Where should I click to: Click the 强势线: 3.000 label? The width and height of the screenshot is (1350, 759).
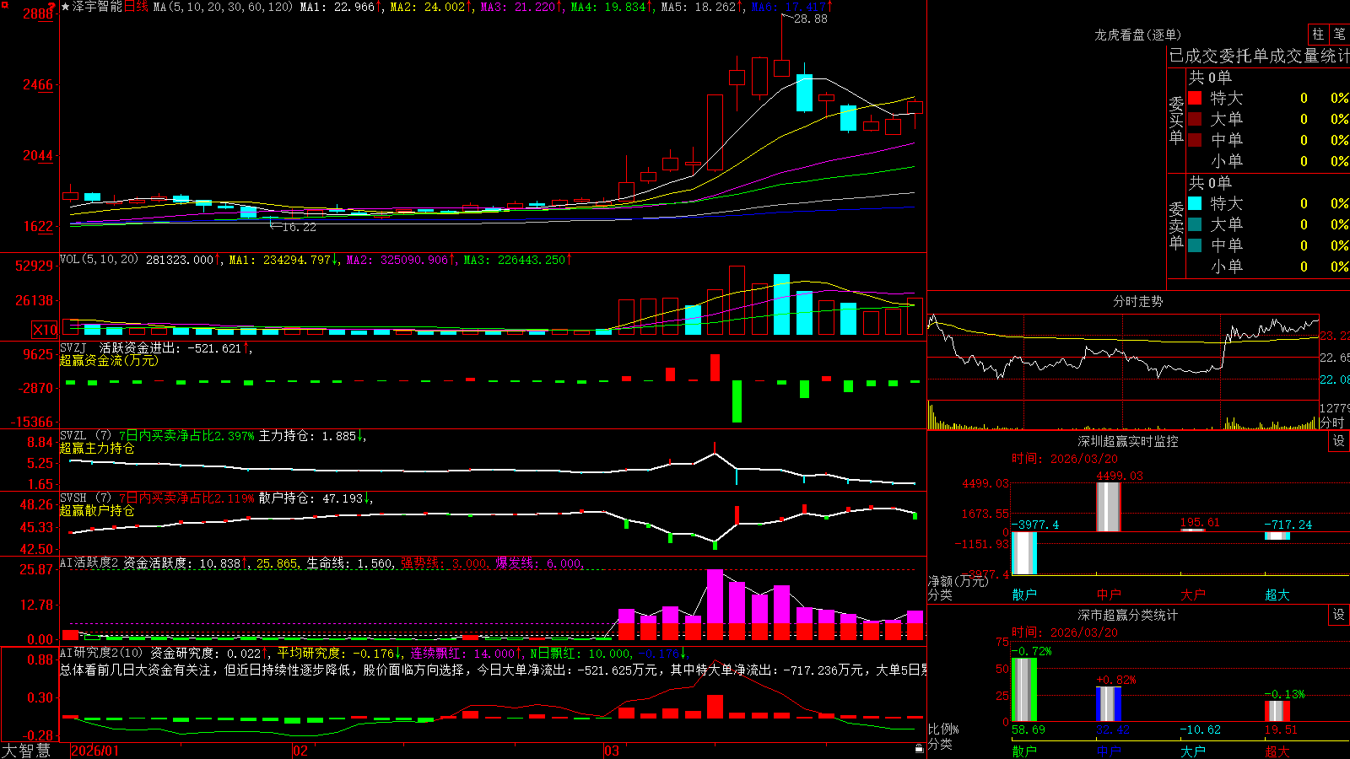pyautogui.click(x=444, y=563)
